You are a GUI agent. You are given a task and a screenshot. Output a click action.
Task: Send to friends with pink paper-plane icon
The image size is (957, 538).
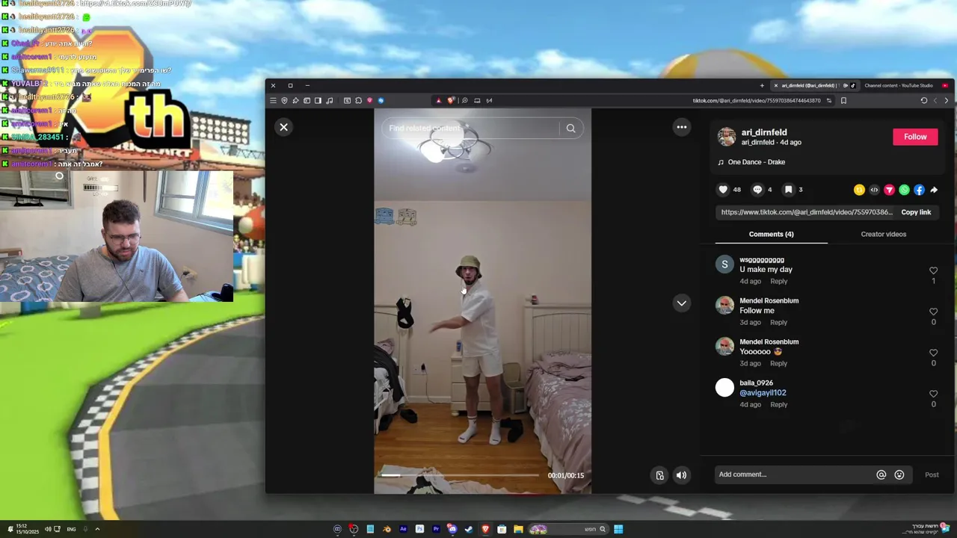click(x=889, y=190)
